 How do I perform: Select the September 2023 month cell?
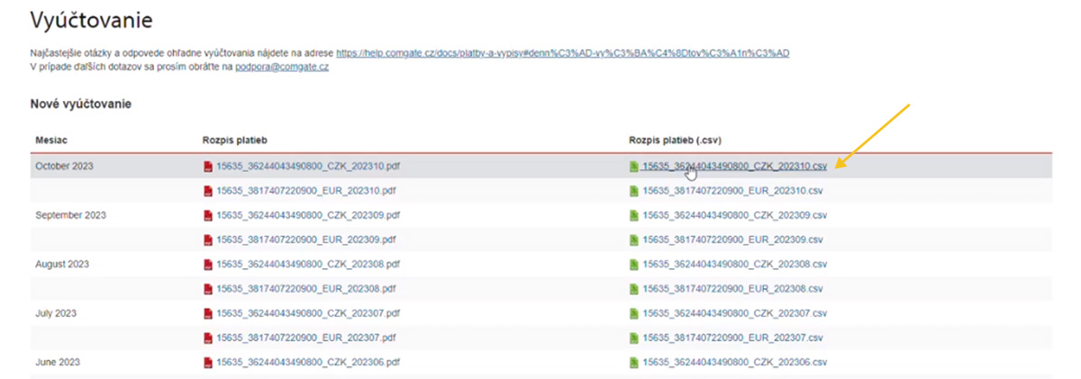pyautogui.click(x=70, y=215)
